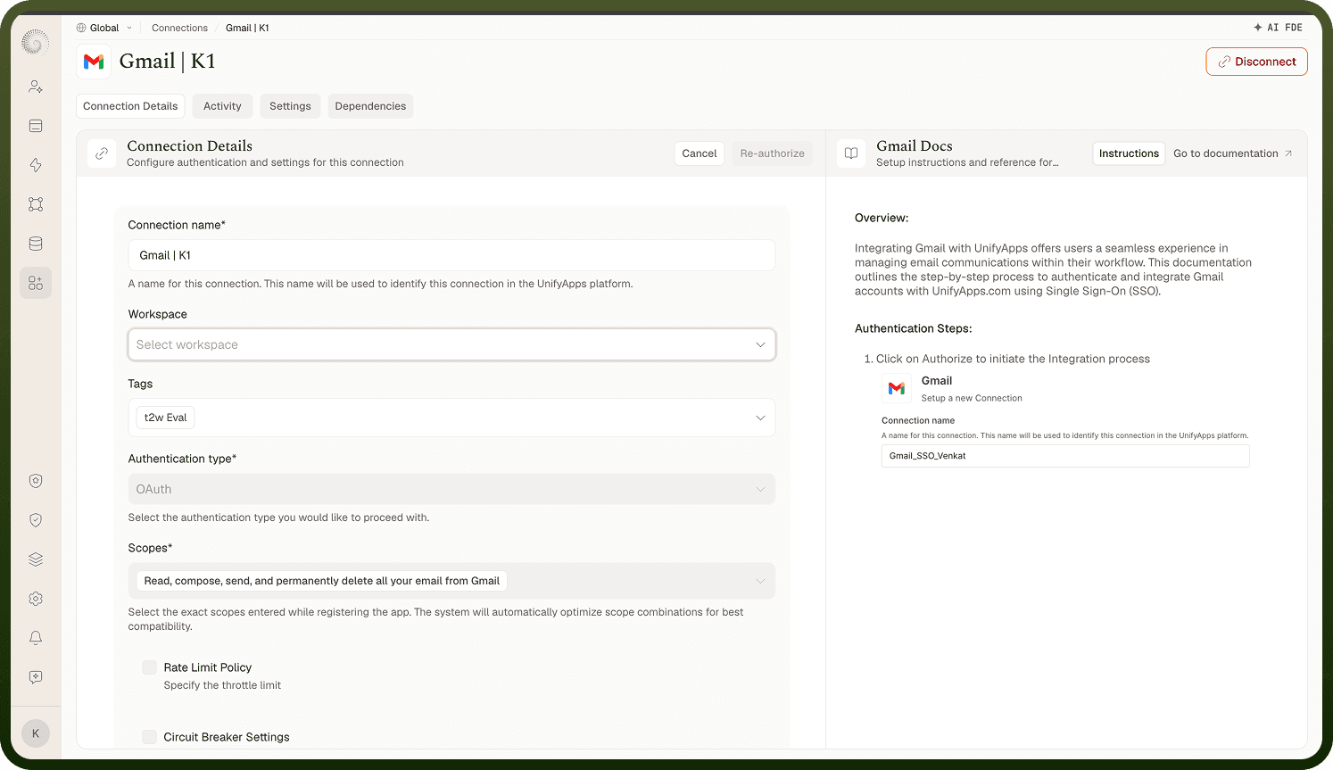Click the book icon beside Gmail Docs
Screen dimensions: 1333x770
[851, 153]
